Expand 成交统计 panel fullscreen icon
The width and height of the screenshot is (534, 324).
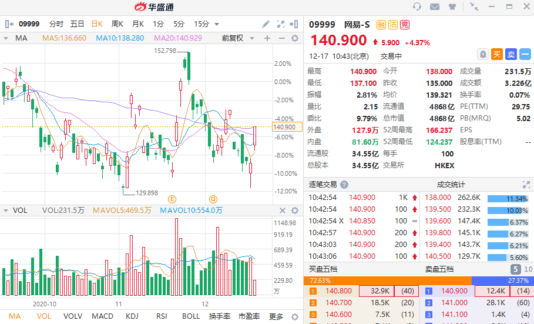(x=526, y=185)
